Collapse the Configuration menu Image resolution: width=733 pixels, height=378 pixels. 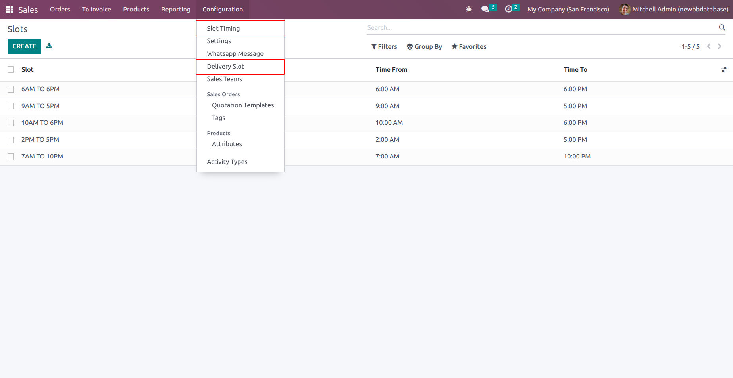click(223, 9)
